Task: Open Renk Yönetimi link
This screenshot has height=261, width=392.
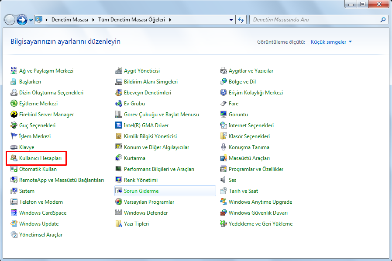Action: (141, 180)
